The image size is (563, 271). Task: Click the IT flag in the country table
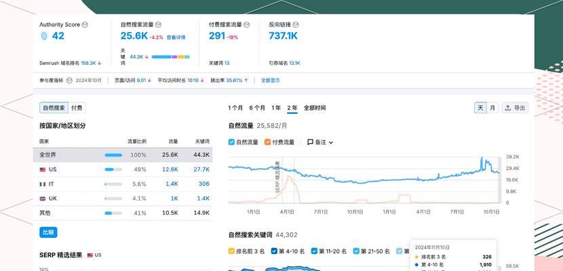(x=43, y=184)
